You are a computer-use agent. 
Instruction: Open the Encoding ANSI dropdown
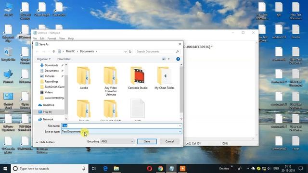[x=117, y=141]
